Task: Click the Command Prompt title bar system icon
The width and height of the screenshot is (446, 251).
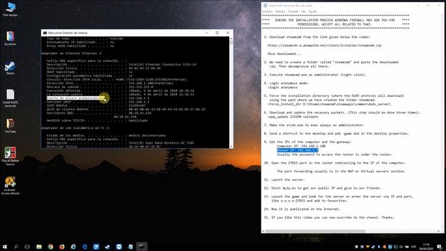Action: coord(45,33)
